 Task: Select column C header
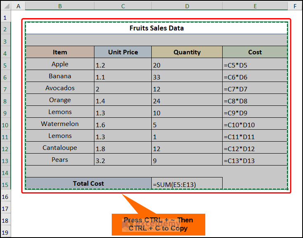click(x=123, y=6)
